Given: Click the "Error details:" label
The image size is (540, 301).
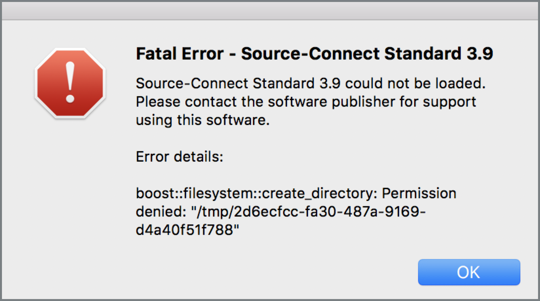Looking at the screenshot, I should 179,157.
